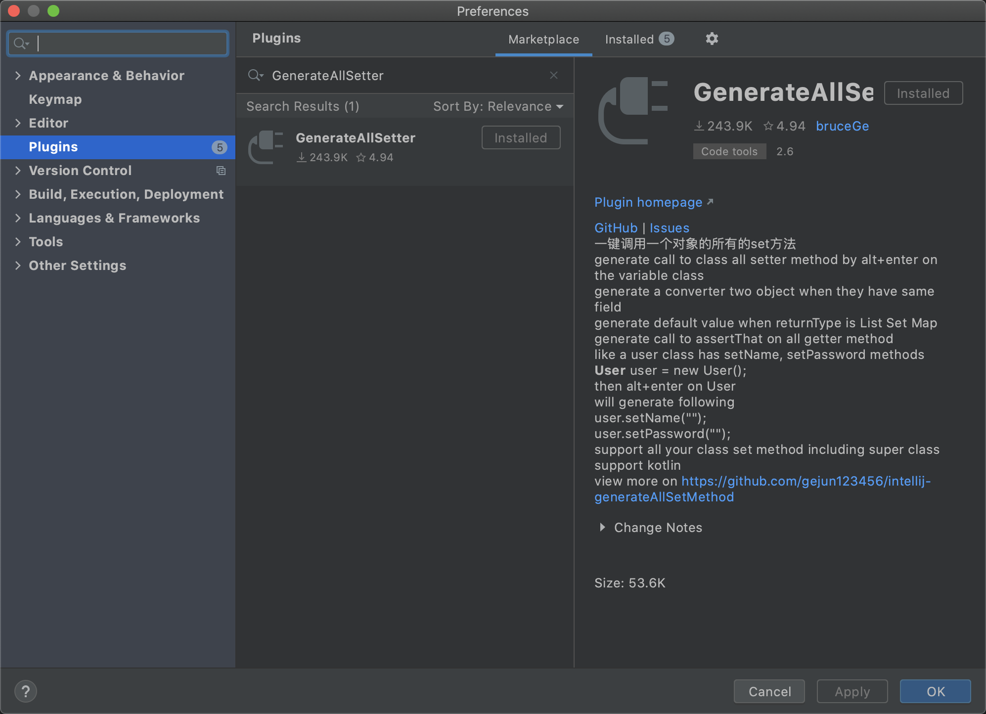Clear the GenerateAllSetter search text
Image resolution: width=986 pixels, height=714 pixels.
554,75
